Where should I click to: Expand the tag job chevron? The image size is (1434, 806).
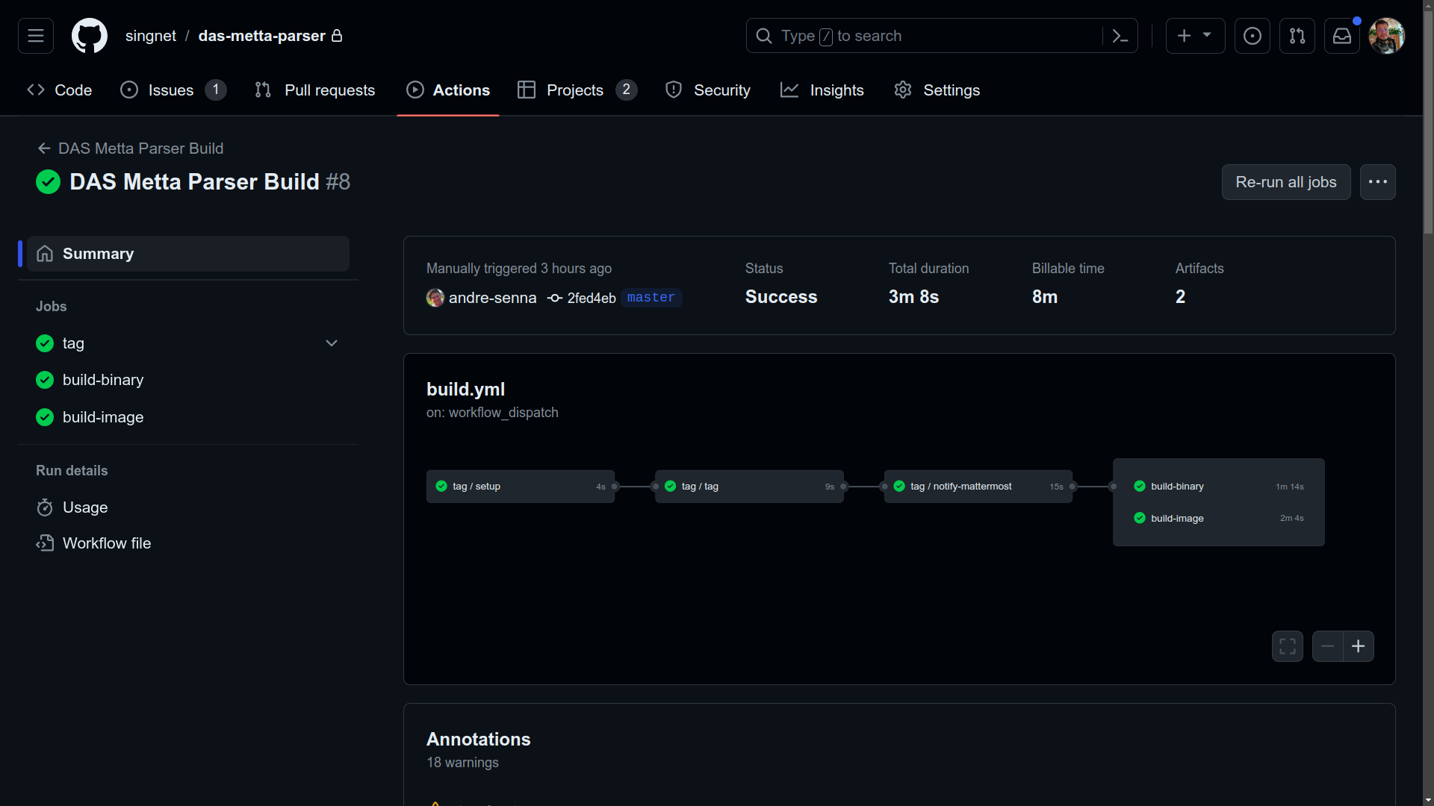[x=332, y=343]
